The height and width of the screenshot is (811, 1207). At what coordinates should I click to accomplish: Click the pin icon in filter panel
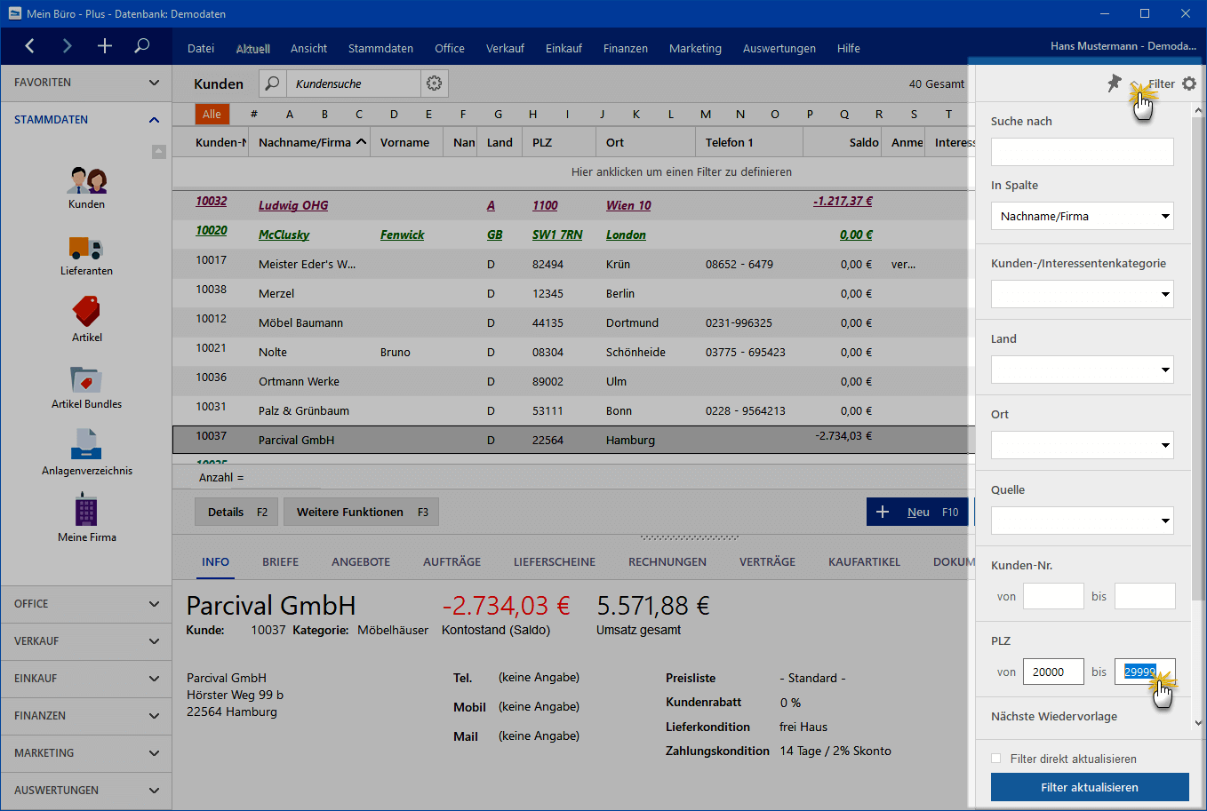pos(1114,83)
